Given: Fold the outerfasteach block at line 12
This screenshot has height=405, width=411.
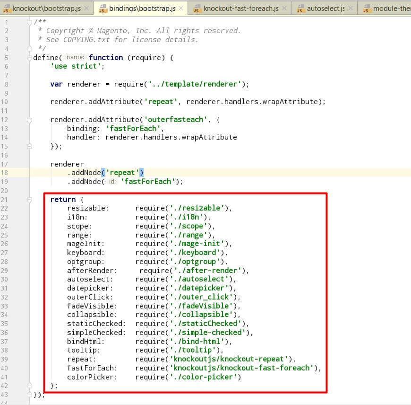Looking at the screenshot, I should pos(30,120).
